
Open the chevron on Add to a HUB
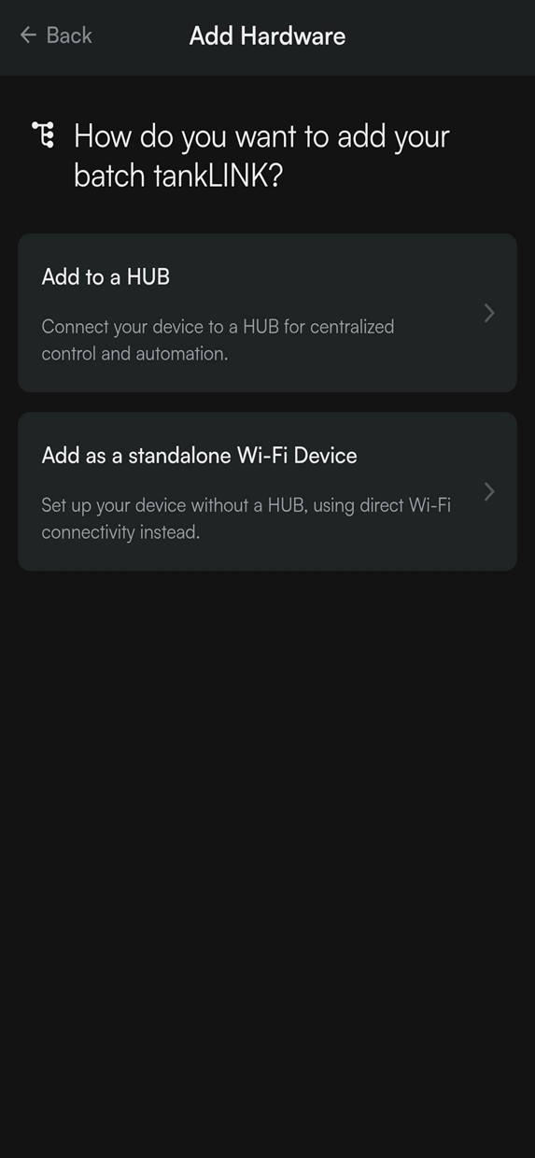coord(489,313)
